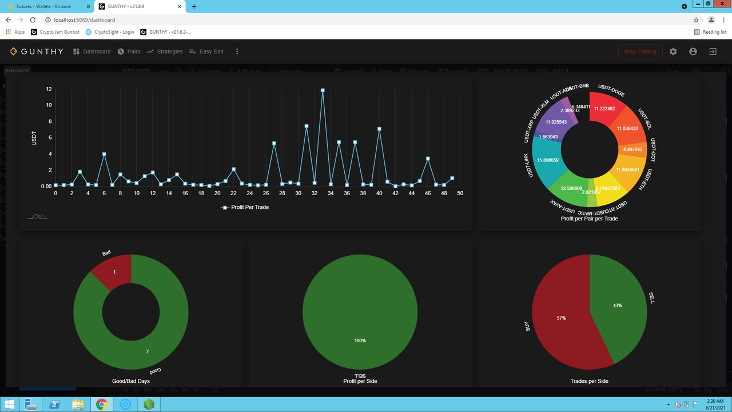Click the blue circle CryptoSight taskbar icon

click(x=125, y=405)
